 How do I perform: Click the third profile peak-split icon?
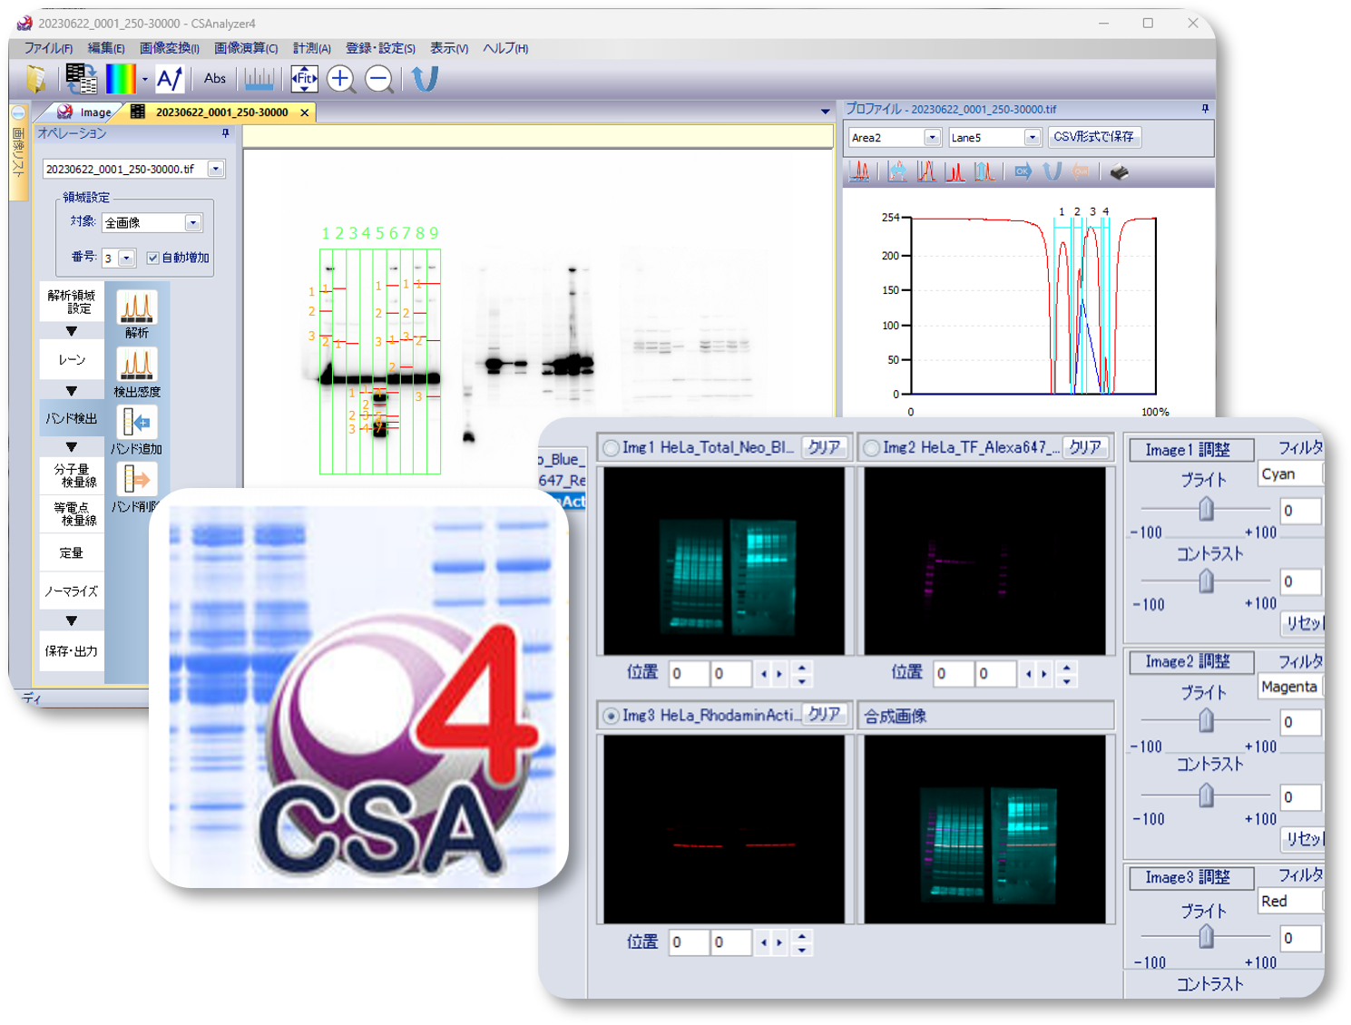coord(926,171)
